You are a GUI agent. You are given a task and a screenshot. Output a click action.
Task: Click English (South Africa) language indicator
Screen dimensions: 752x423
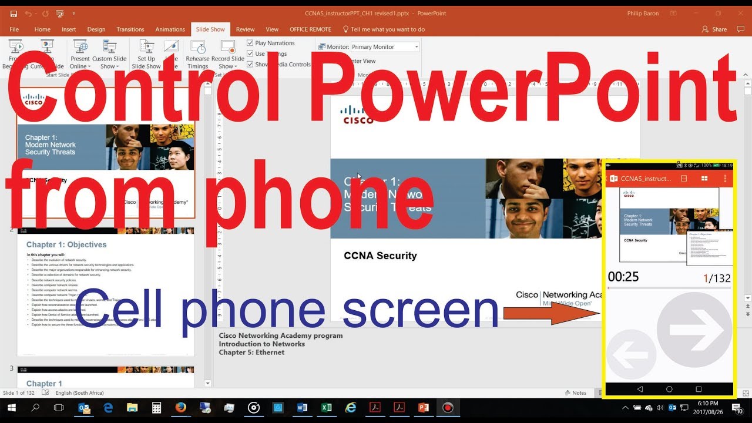coord(79,393)
